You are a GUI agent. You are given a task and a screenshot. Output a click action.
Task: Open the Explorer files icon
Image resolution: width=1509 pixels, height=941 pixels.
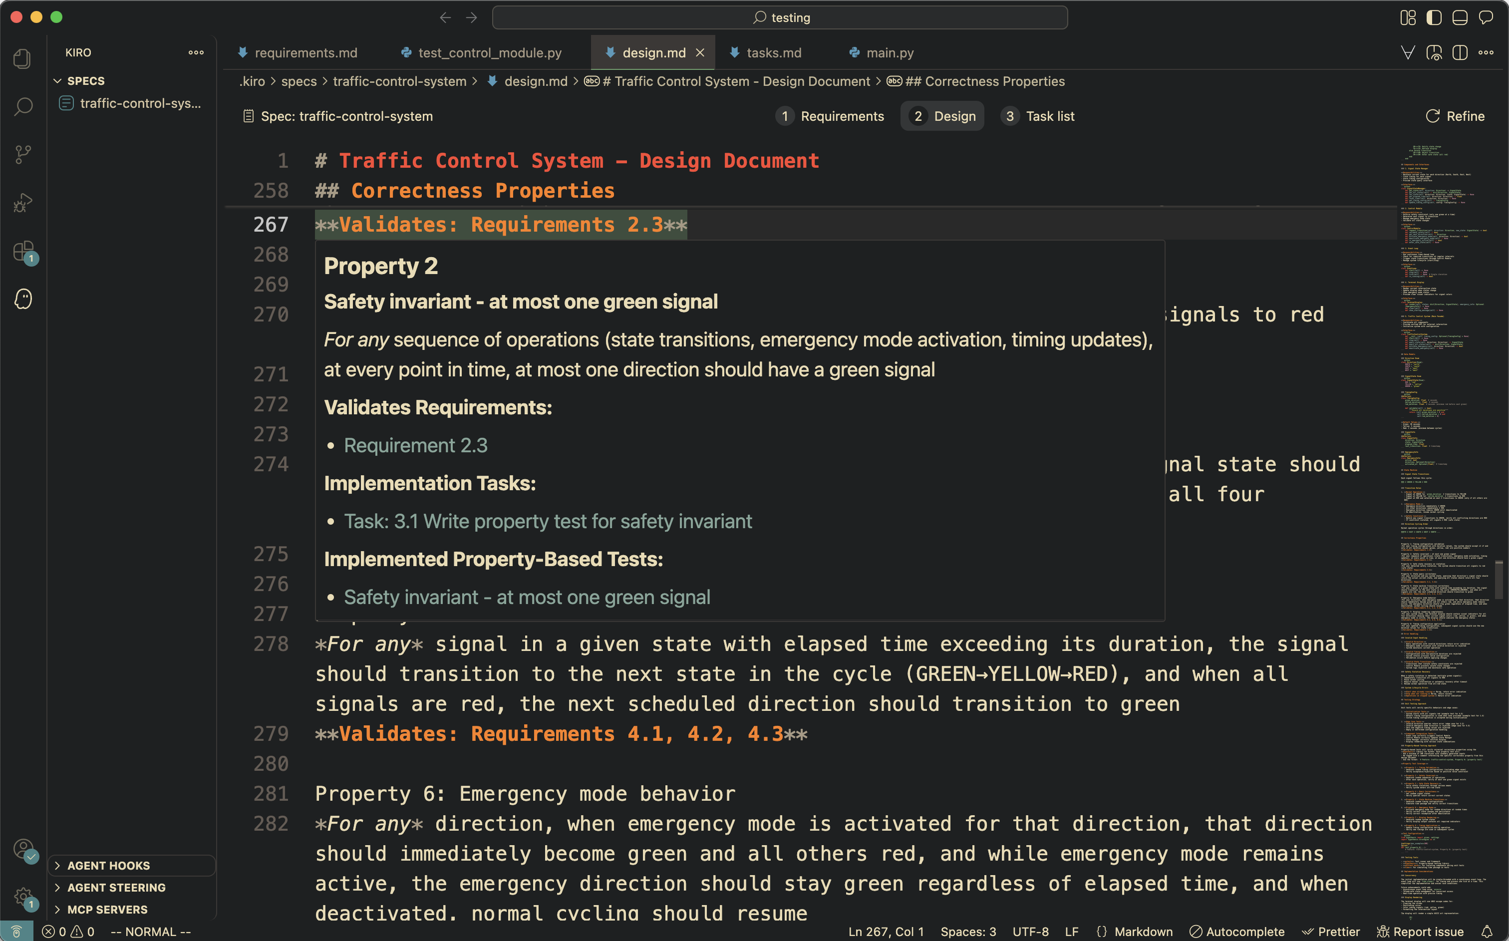click(23, 59)
